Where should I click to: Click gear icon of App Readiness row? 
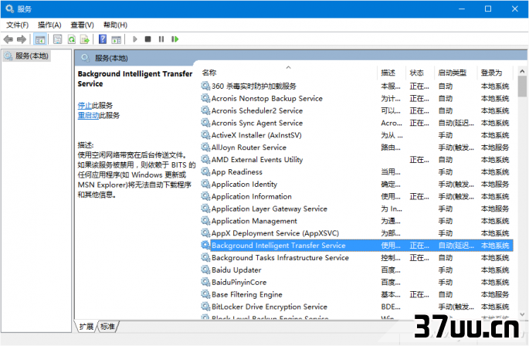pyautogui.click(x=205, y=171)
